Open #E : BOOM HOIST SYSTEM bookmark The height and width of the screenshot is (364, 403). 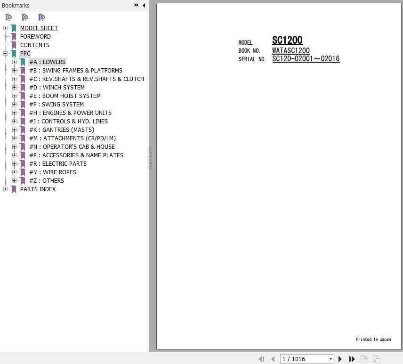click(x=65, y=96)
